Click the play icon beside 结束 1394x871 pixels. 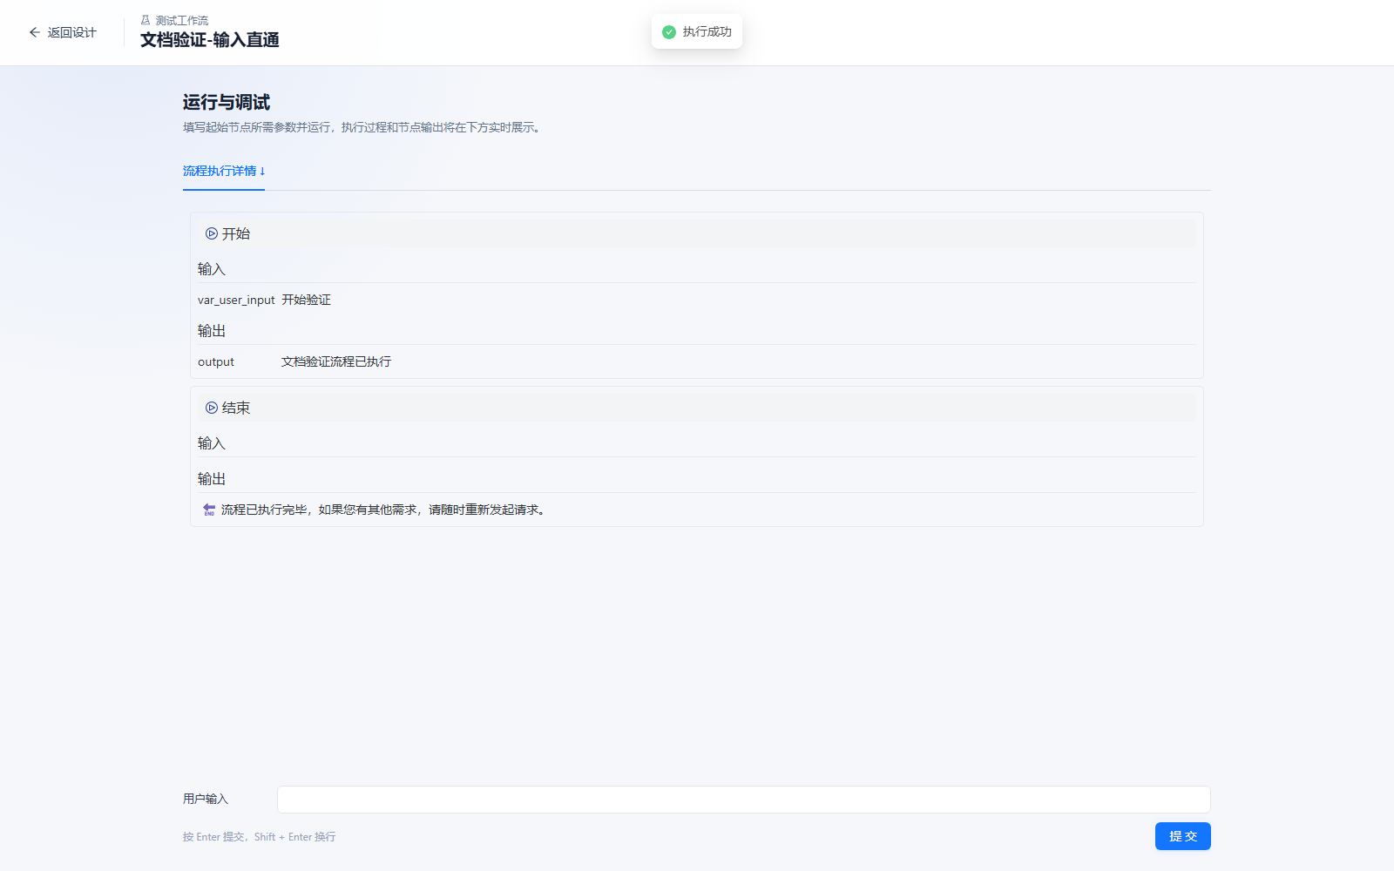coord(211,408)
